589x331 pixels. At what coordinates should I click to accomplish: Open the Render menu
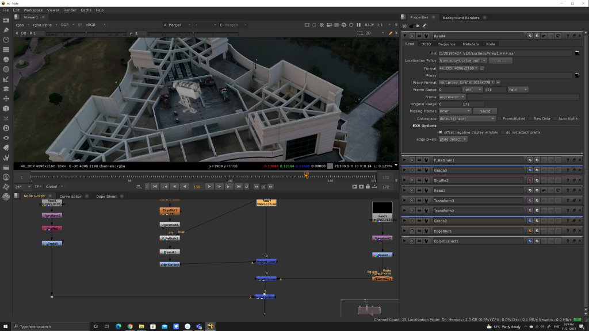pyautogui.click(x=70, y=10)
